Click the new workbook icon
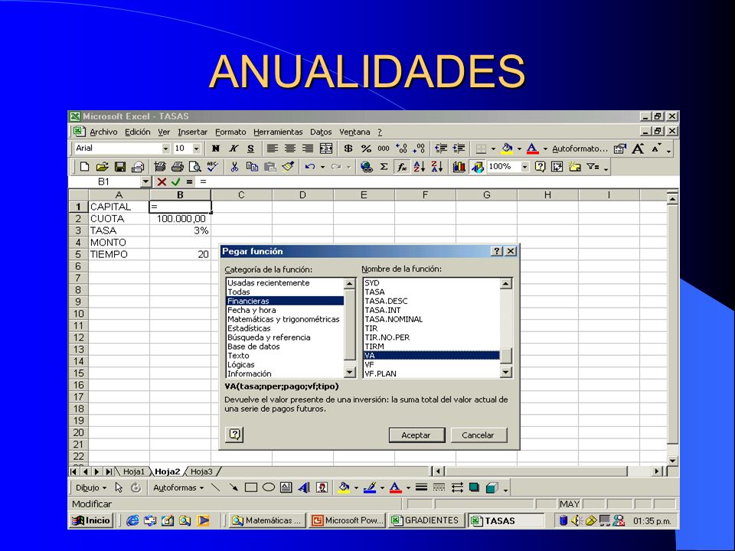This screenshot has width=735, height=551. point(84,166)
